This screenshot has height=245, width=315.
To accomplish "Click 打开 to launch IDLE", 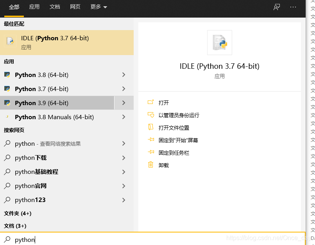I will coord(164,103).
